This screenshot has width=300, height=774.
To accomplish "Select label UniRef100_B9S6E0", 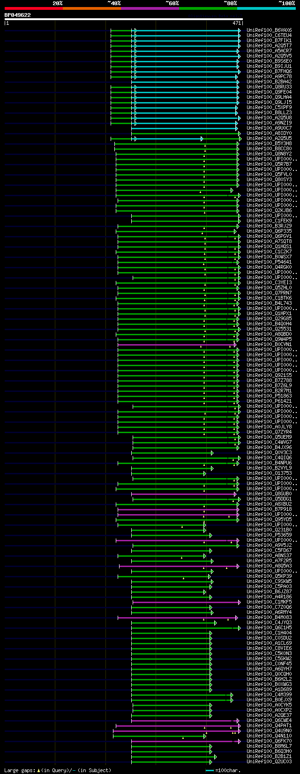I will [x=269, y=61].
